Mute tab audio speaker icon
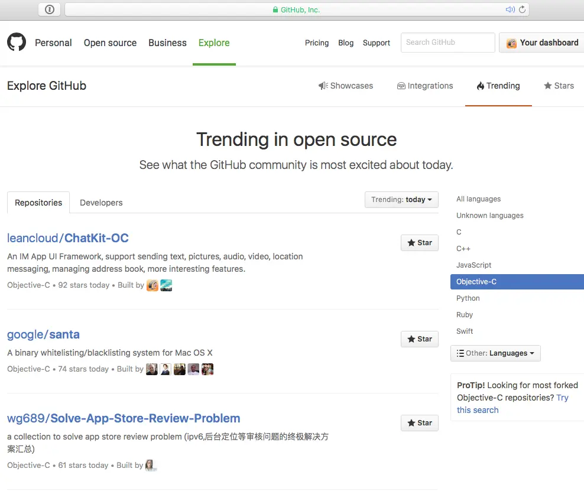Image resolution: width=584 pixels, height=501 pixels. point(510,9)
